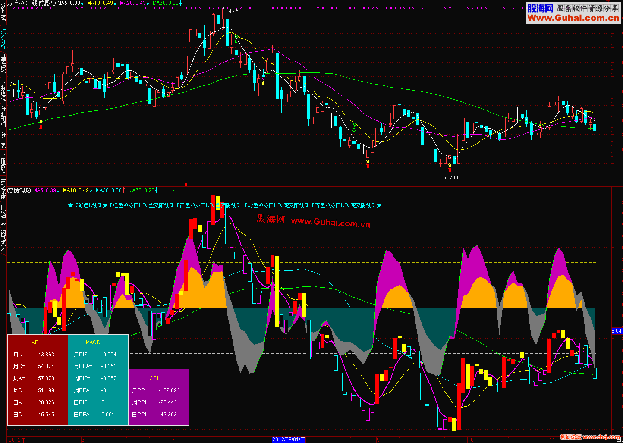
Task: Click the 月D= 54.074 row
Action: (x=34, y=366)
